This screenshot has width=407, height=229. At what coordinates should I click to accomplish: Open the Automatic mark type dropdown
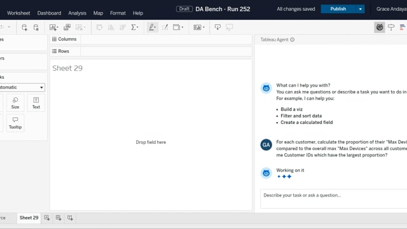coord(22,88)
